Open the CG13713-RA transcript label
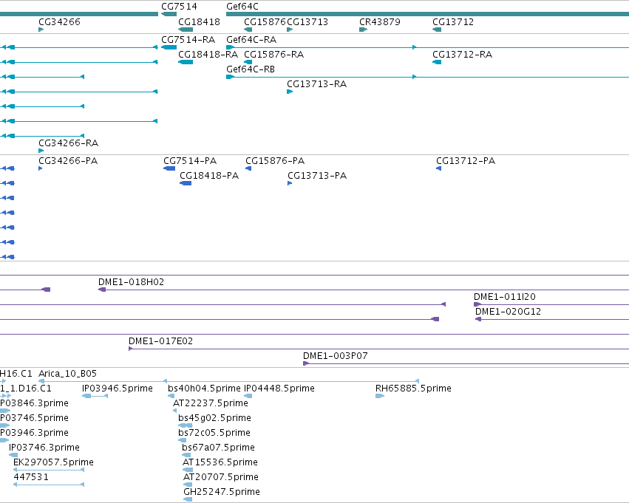Image resolution: width=629 pixels, height=503 pixels. 316,83
